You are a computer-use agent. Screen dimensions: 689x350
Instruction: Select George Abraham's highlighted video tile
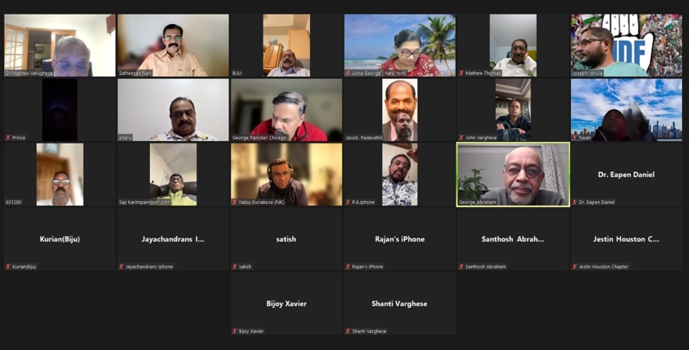(x=512, y=174)
